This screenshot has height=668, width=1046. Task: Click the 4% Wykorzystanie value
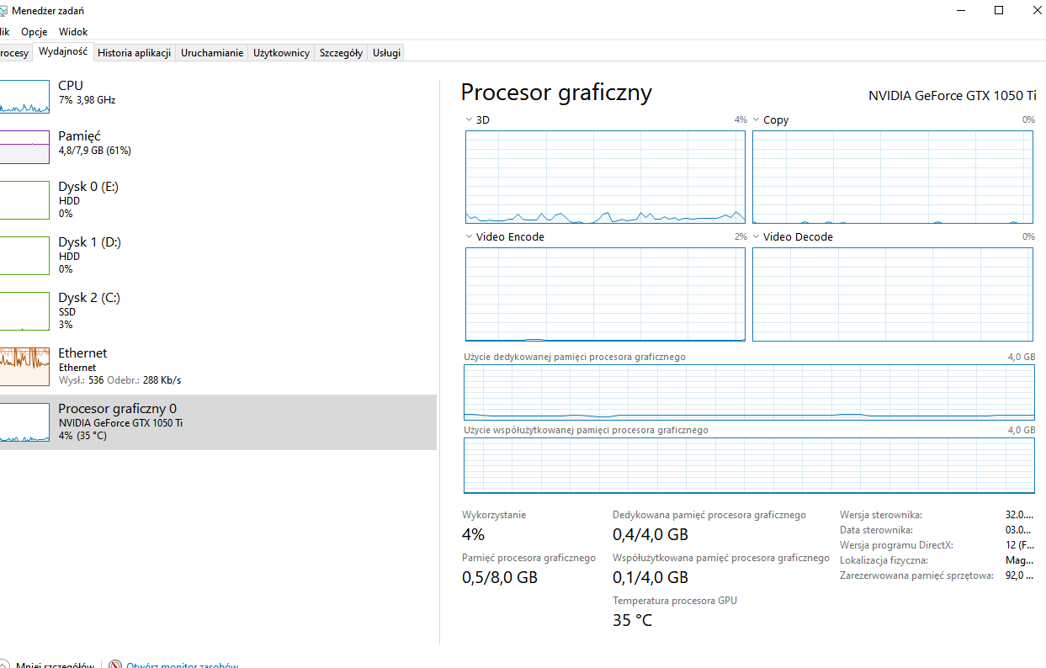tap(473, 534)
